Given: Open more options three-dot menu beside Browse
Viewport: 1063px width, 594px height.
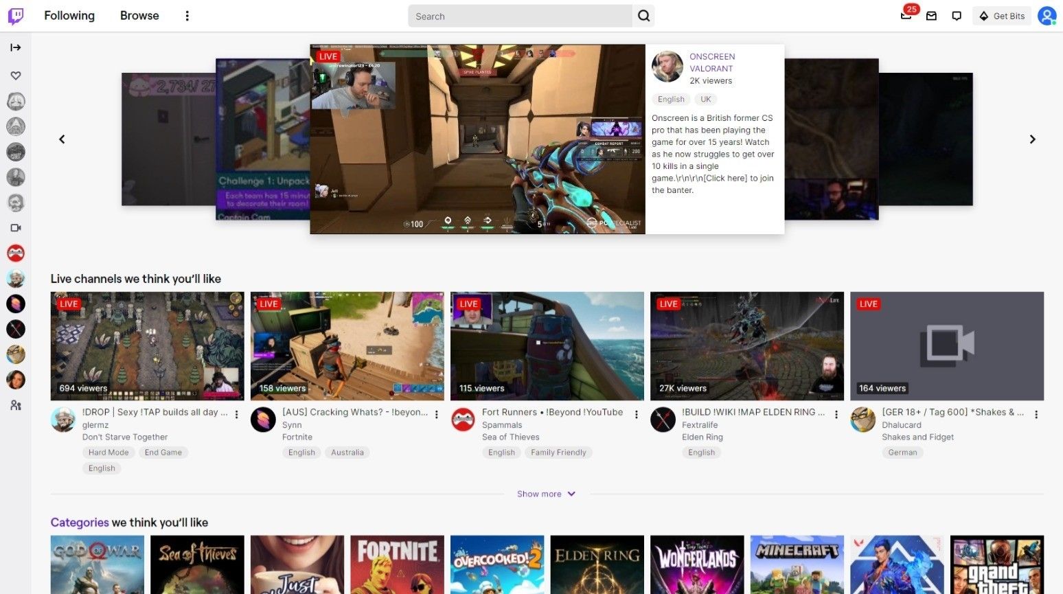Looking at the screenshot, I should pyautogui.click(x=187, y=16).
